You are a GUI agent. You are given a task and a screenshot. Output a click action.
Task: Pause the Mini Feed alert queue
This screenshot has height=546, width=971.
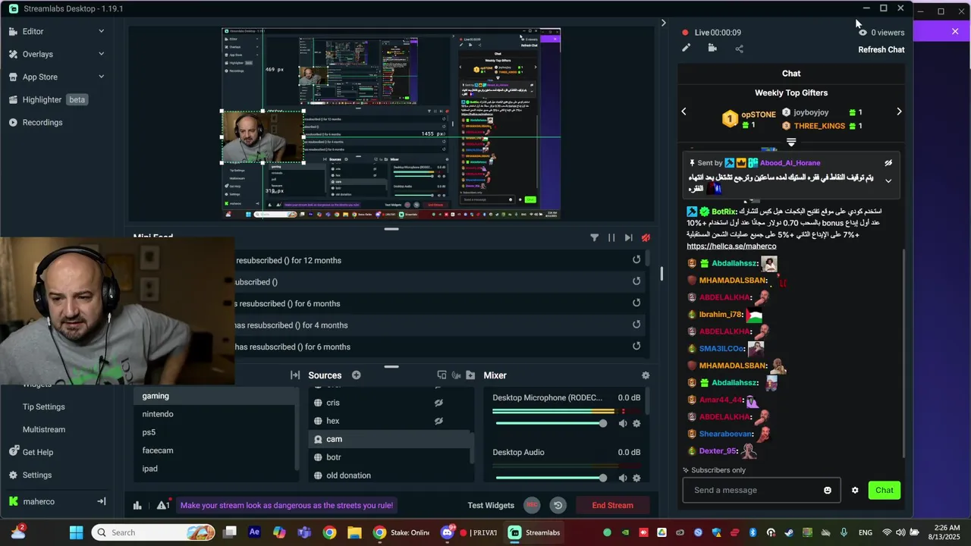click(611, 237)
